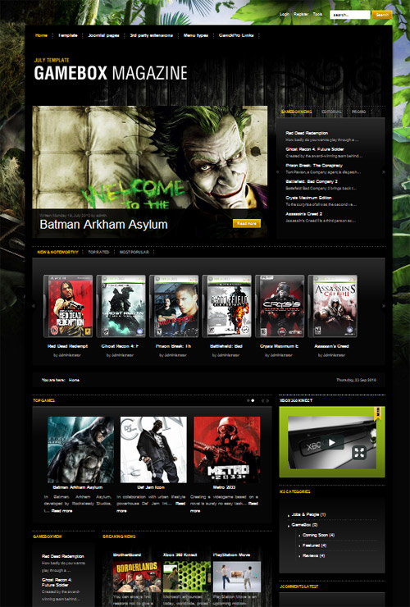Open Red Dead Redemption news headline

click(x=307, y=133)
